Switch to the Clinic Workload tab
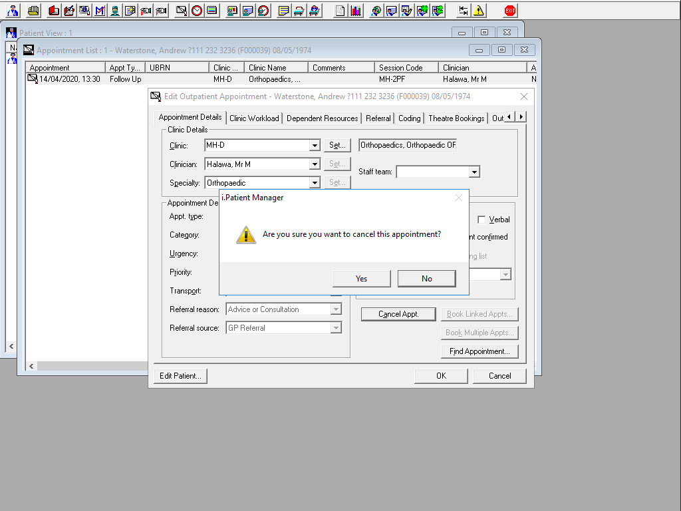This screenshot has height=511, width=681. point(254,118)
